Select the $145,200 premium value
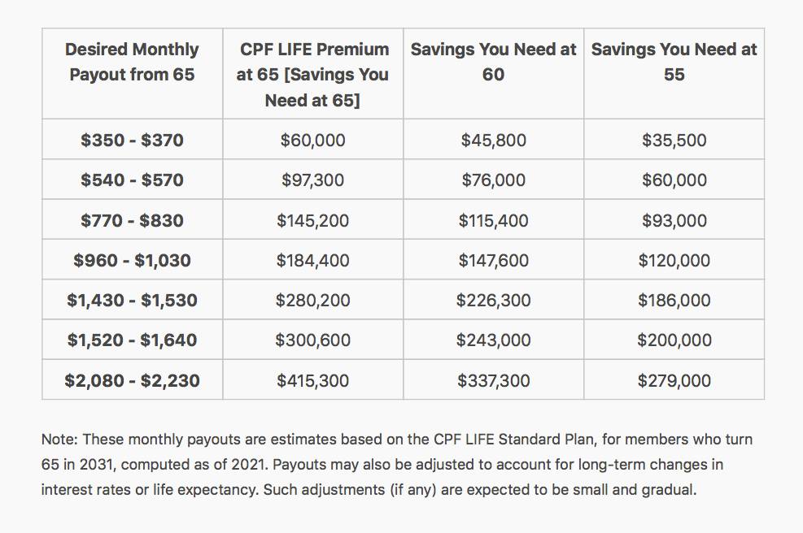This screenshot has width=803, height=533. pos(313,220)
